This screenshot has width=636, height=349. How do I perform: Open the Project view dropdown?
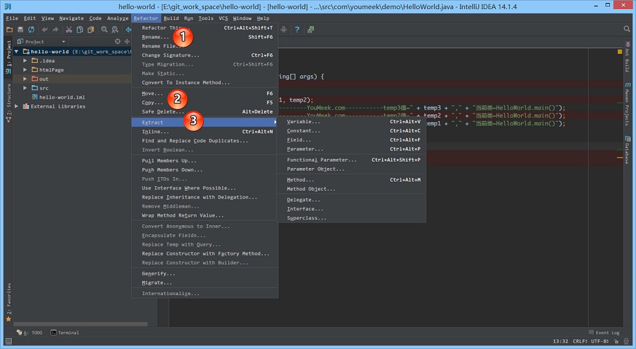[x=64, y=42]
